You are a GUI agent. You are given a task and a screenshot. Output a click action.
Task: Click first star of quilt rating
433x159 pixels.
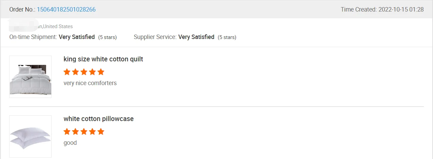[x=67, y=72]
